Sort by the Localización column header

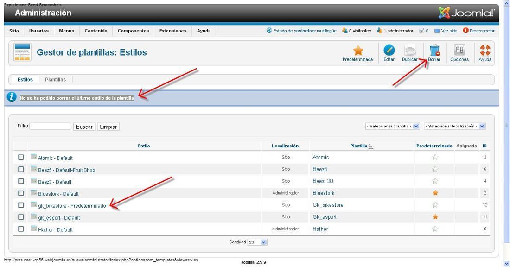285,146
